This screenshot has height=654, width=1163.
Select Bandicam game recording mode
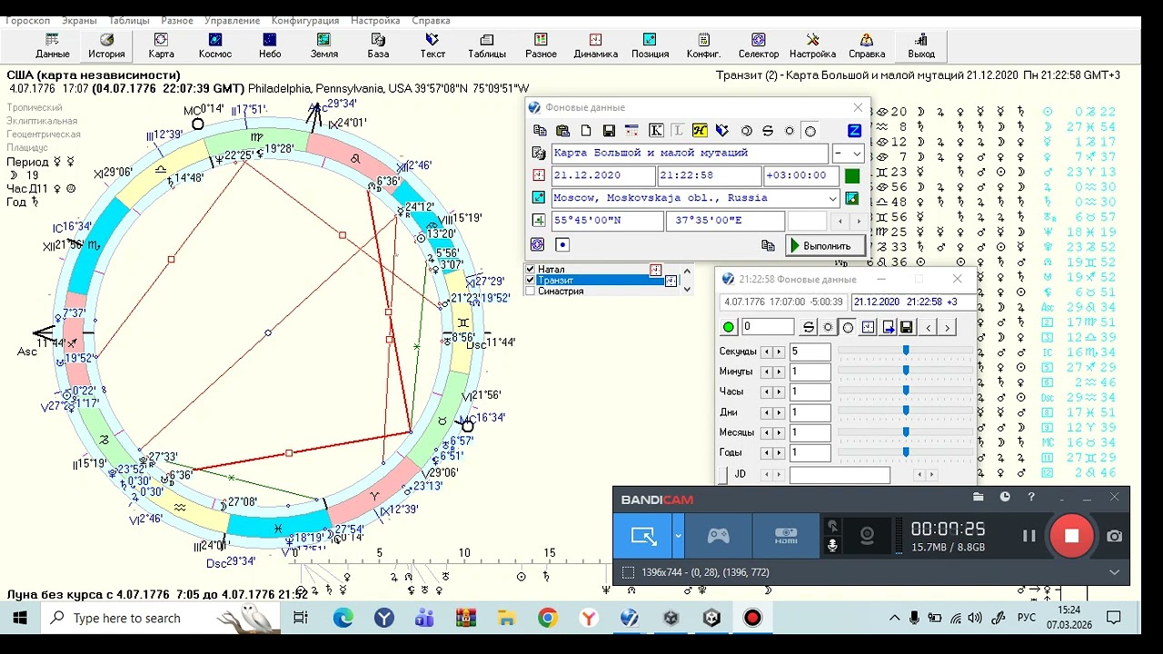pos(718,536)
